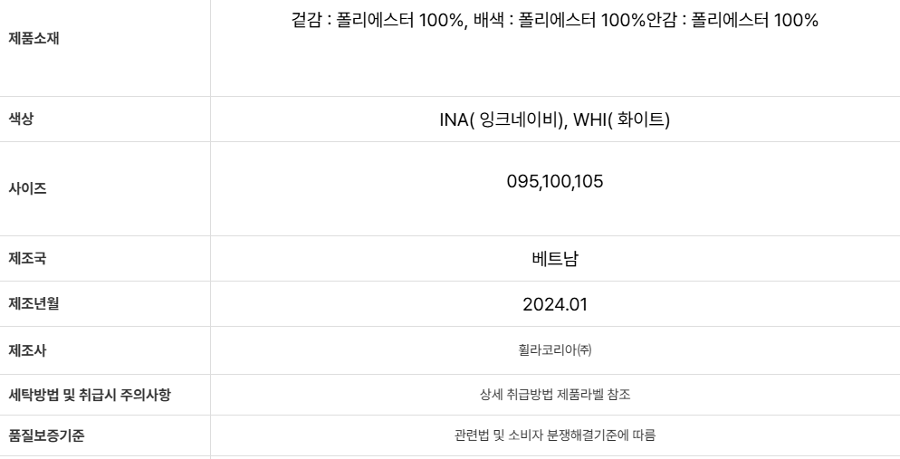Viewport: 900px width, 459px height.
Task: Click the 제품소재 row label
Action: pos(34,39)
